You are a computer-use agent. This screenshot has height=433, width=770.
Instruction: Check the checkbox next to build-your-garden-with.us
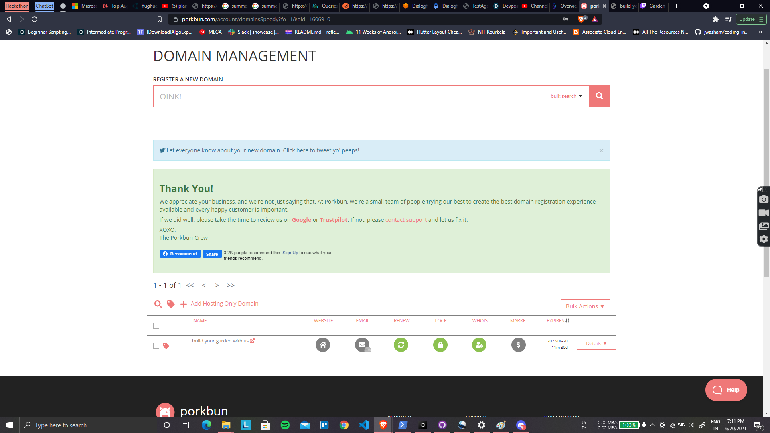156,345
